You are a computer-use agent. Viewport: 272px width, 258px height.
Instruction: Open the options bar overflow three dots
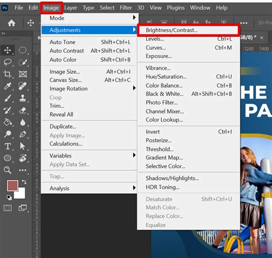(244, 23)
